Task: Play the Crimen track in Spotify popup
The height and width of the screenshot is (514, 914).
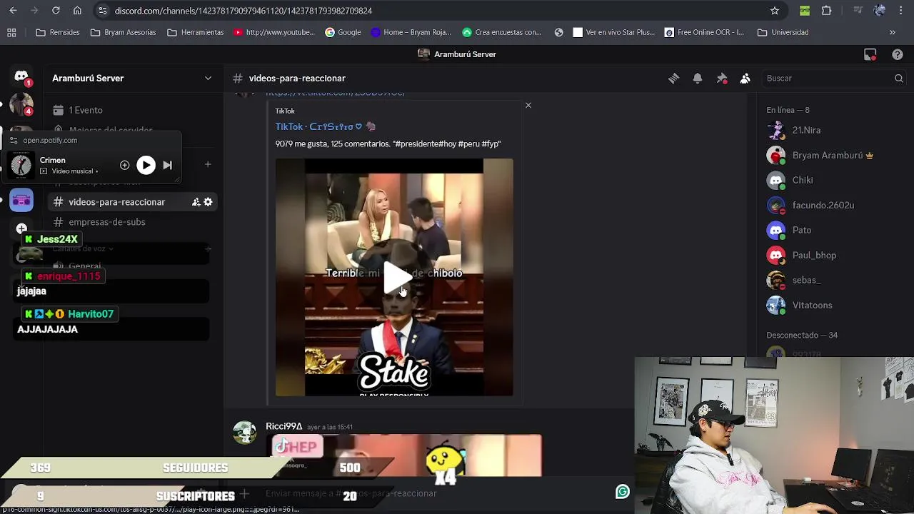Action: [146, 165]
